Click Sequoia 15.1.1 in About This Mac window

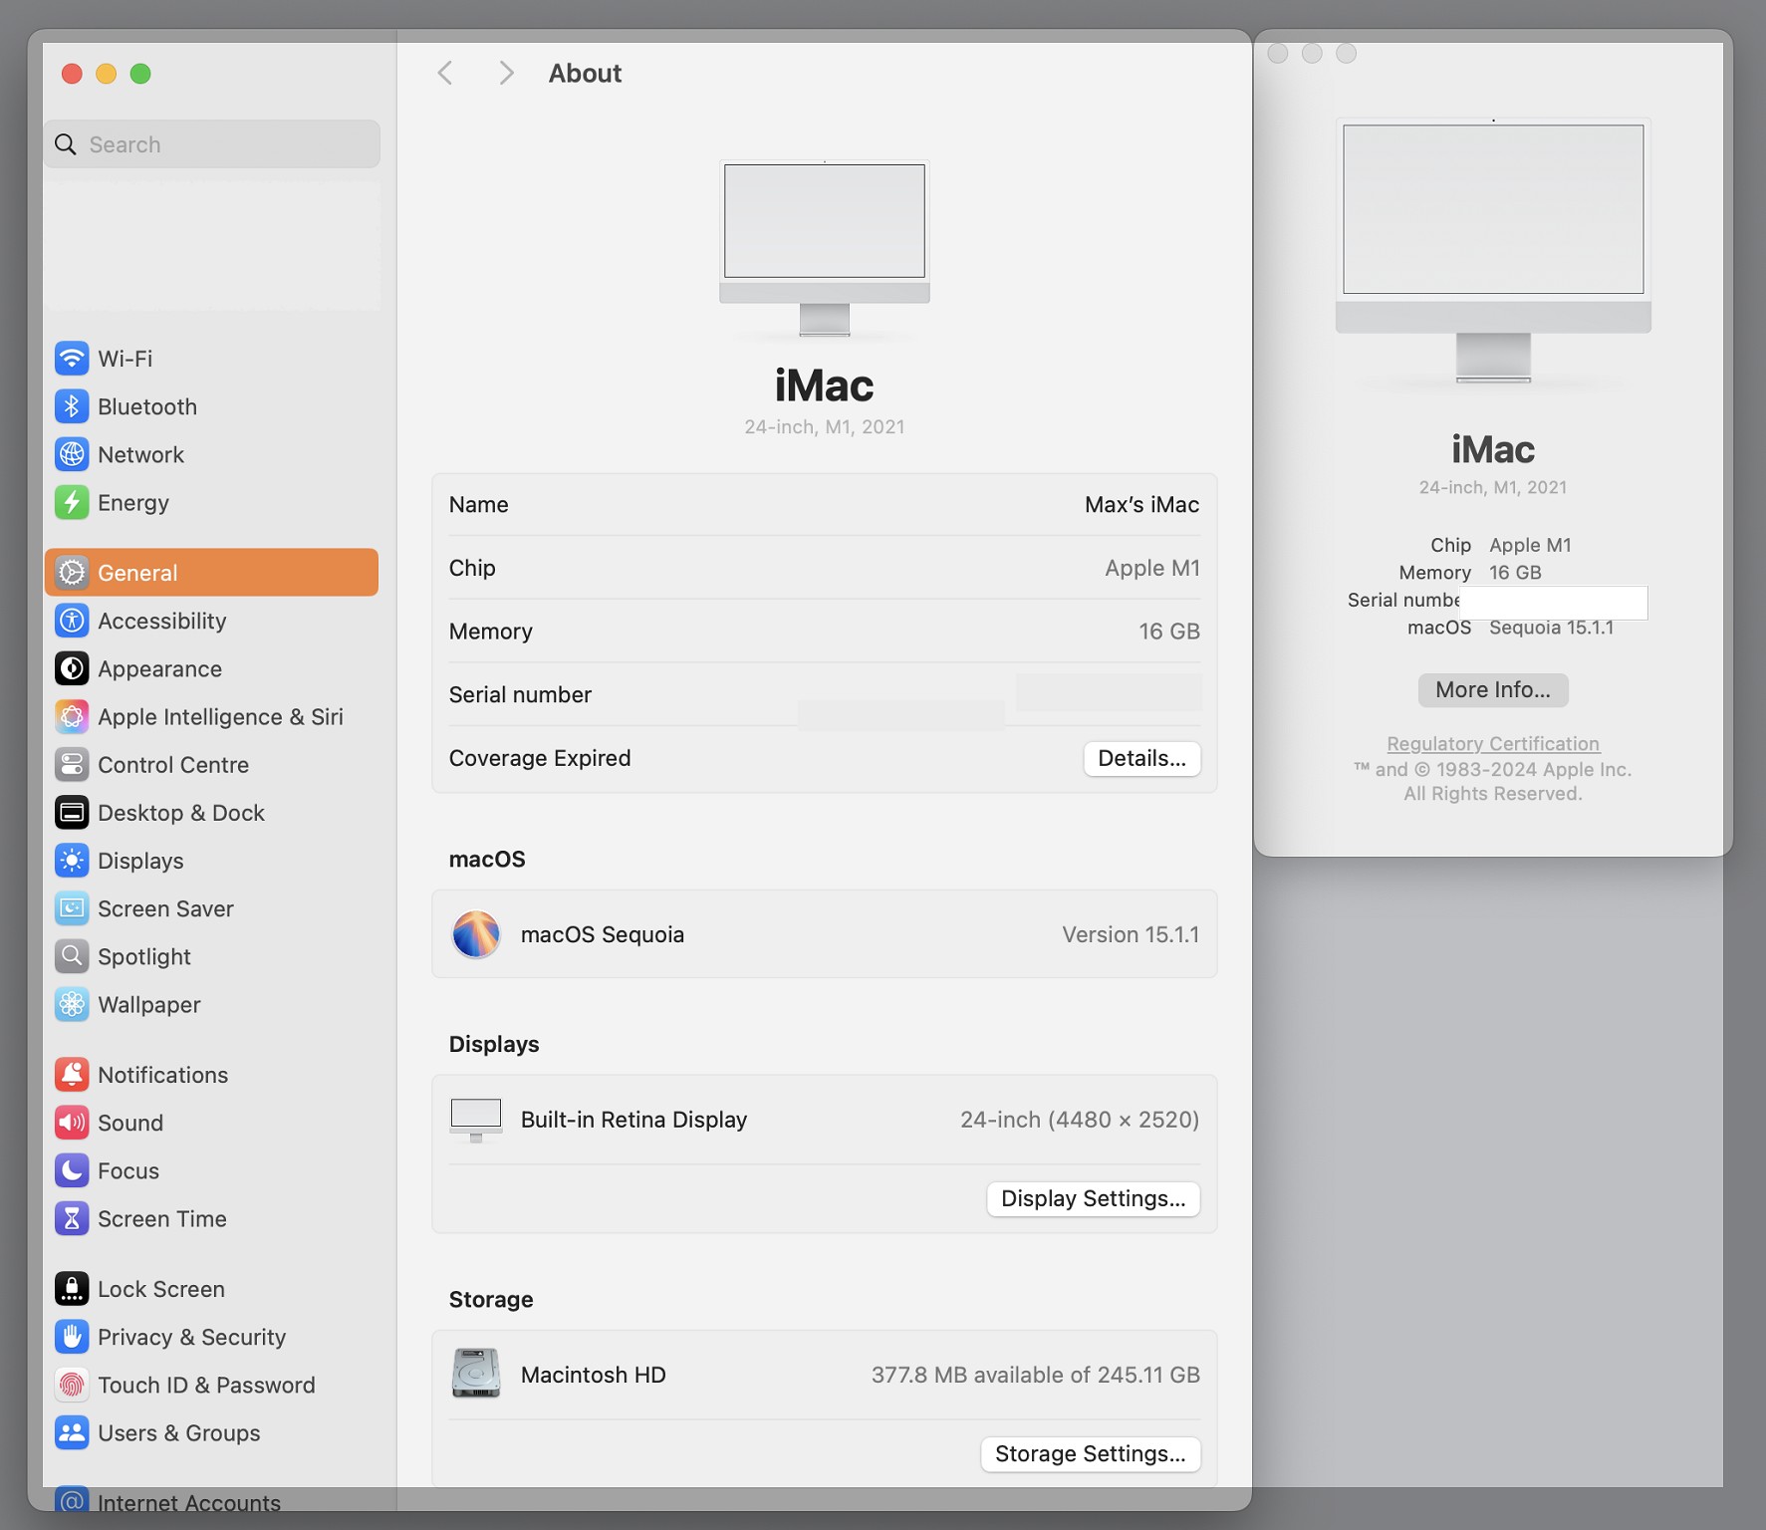click(x=1551, y=628)
